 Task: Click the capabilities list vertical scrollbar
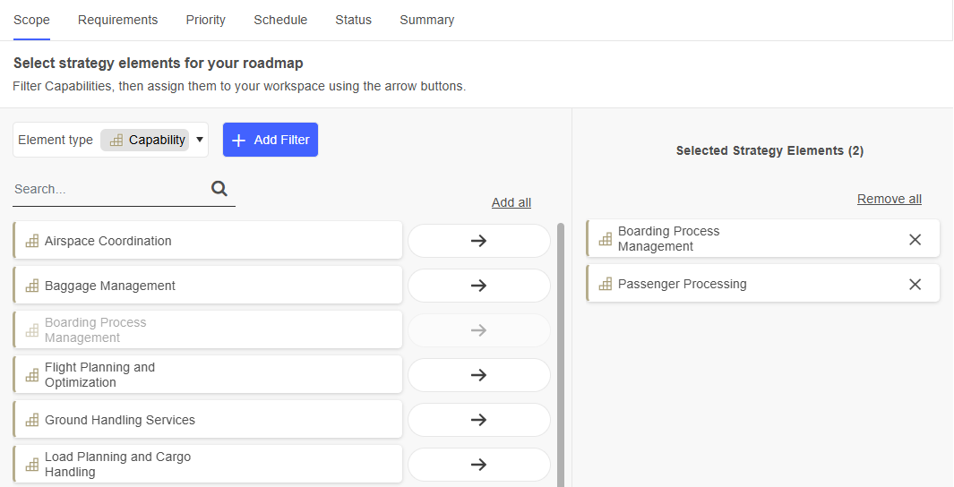pyautogui.click(x=561, y=355)
